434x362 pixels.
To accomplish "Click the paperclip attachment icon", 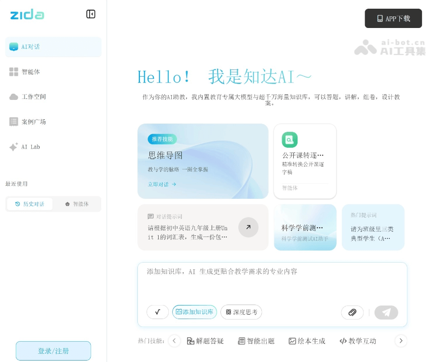I will pyautogui.click(x=352, y=312).
